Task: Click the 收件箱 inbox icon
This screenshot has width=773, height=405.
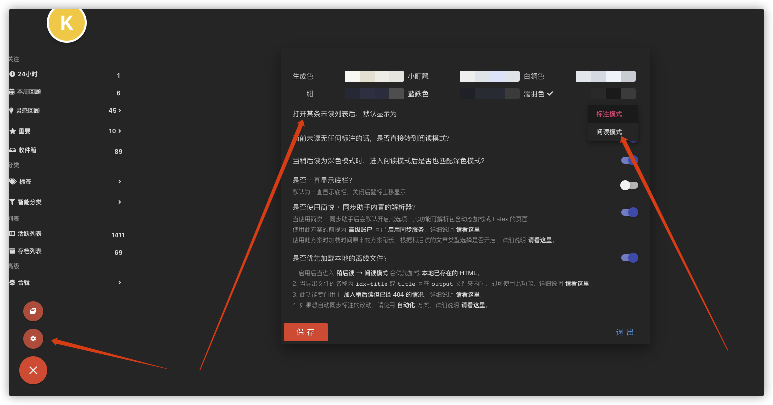Action: [13, 150]
